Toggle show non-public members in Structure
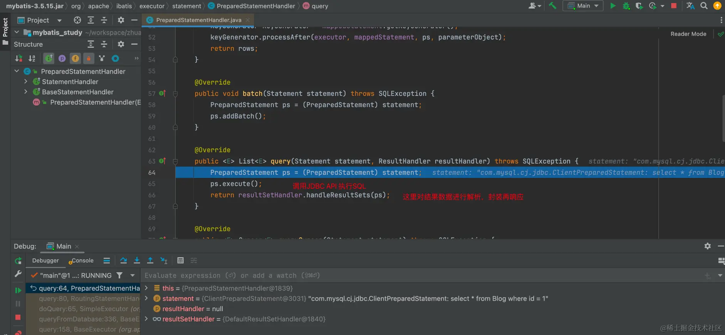 click(x=89, y=59)
